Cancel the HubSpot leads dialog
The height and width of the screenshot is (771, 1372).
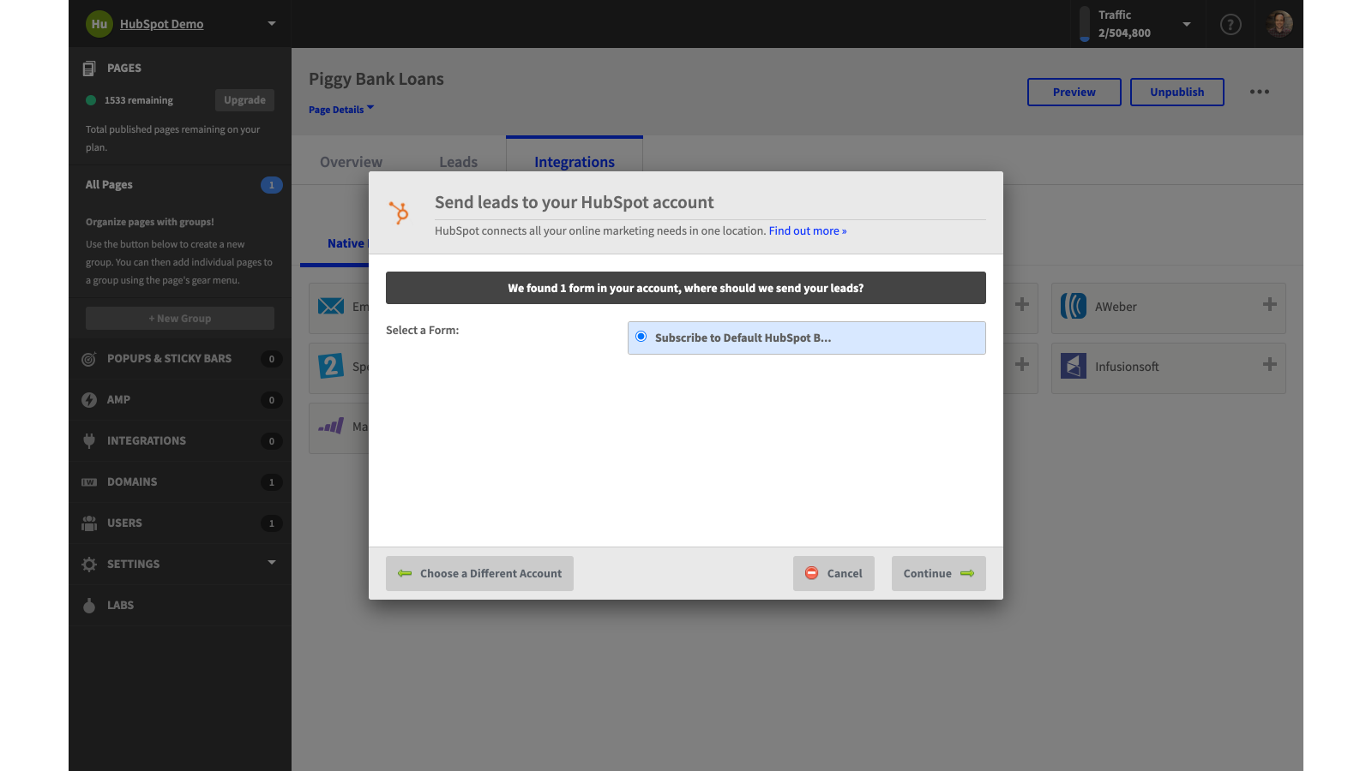point(833,574)
